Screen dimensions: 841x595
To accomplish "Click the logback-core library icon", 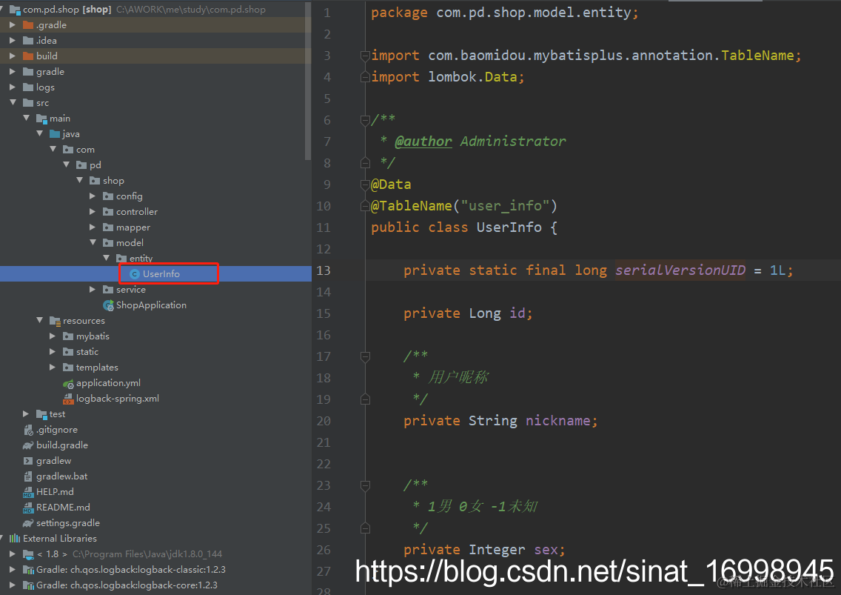I will [28, 585].
